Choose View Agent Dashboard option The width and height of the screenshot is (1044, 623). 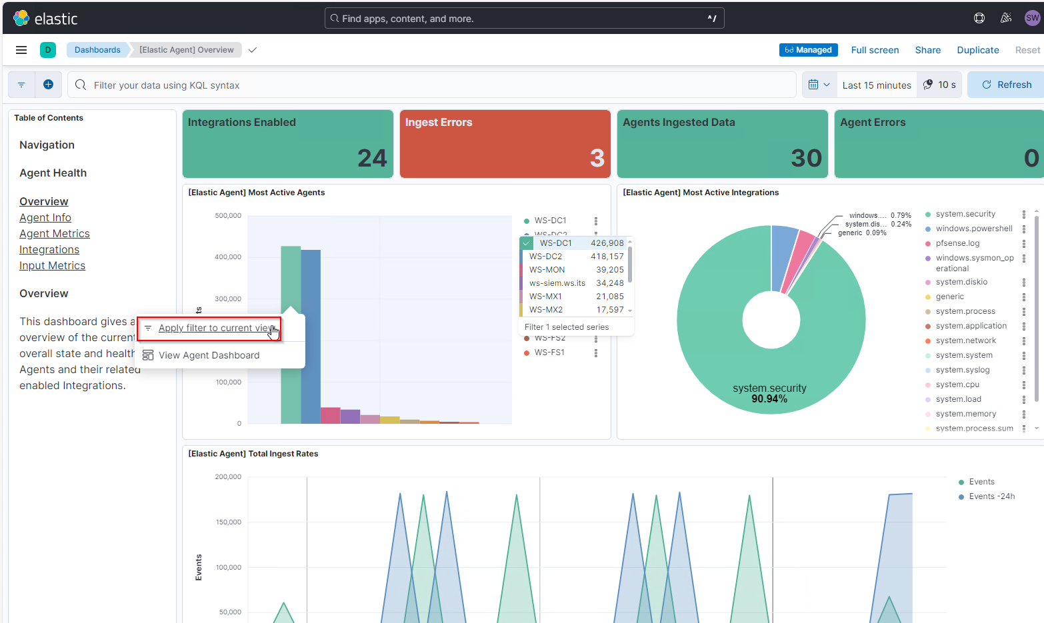[209, 355]
